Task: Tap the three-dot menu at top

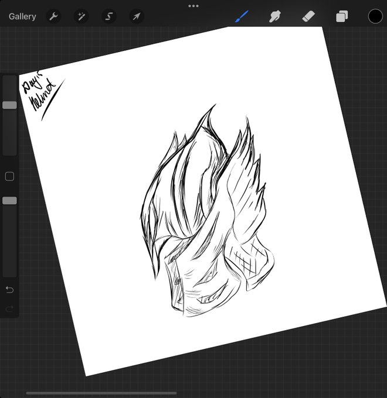Action: (193, 6)
